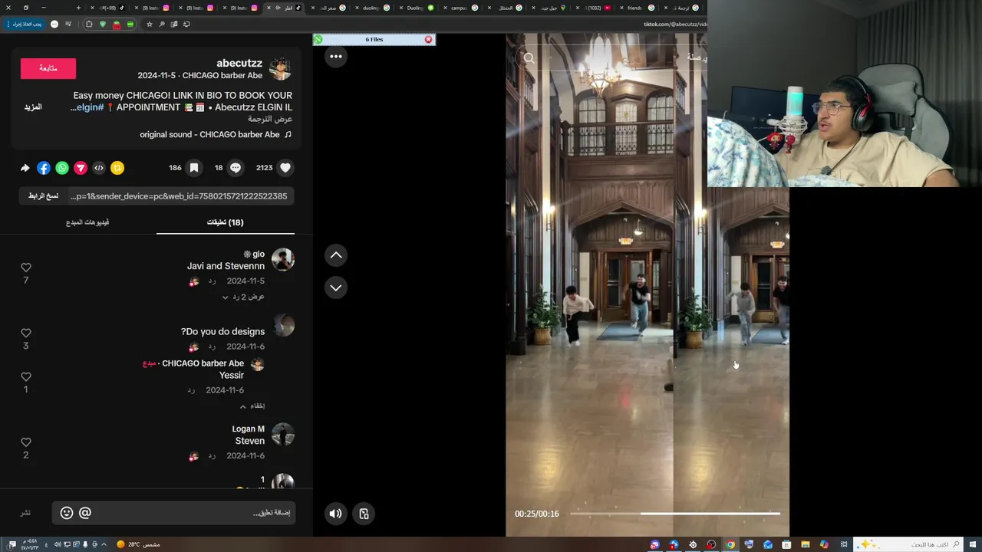Open the abecutzz profile name
982x552 pixels.
point(239,63)
